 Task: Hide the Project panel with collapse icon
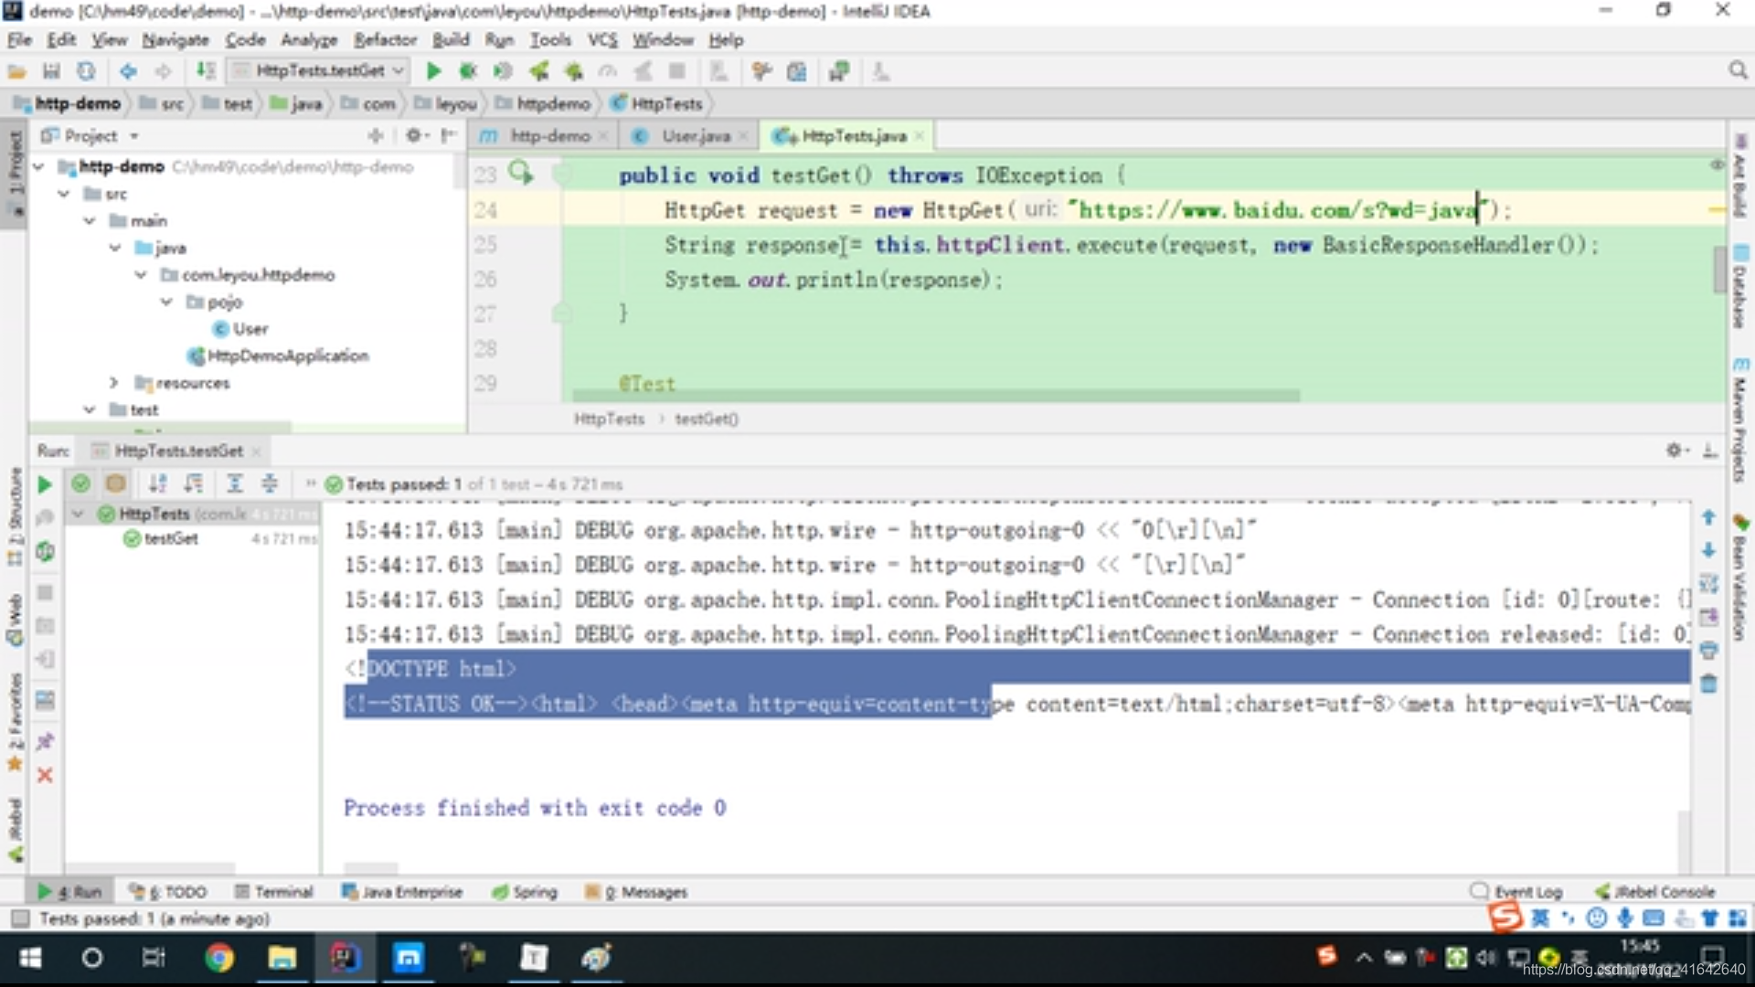(448, 135)
